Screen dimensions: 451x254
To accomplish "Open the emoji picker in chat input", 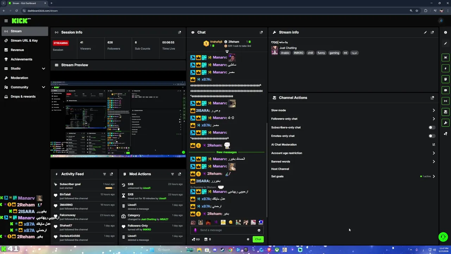I will tap(259, 230).
